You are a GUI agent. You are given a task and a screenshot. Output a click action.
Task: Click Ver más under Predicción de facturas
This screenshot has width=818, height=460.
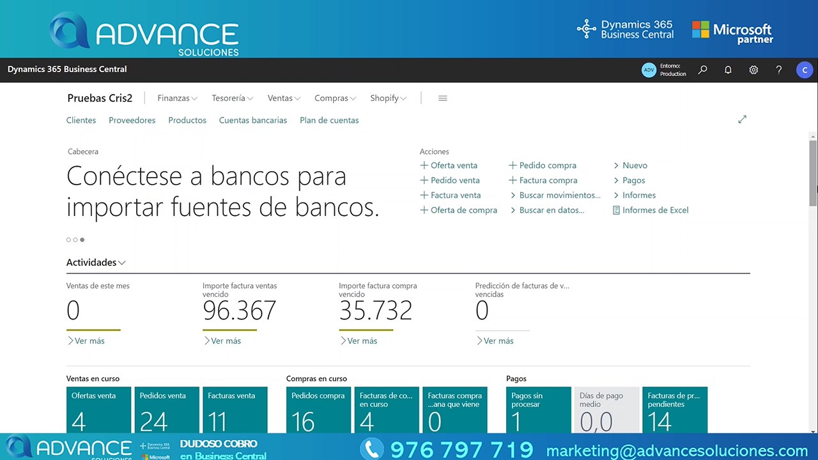[495, 341]
